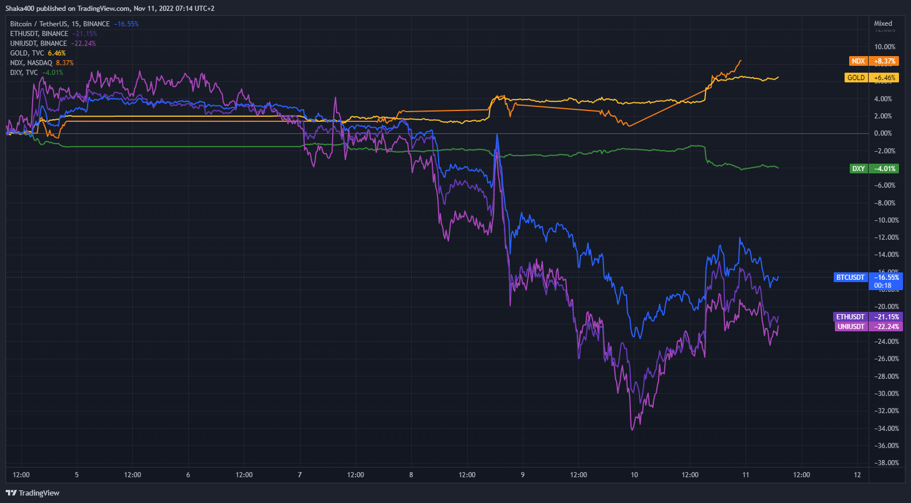Select the NDX, NASDAQ legend entry
This screenshot has height=503, width=911.
point(31,63)
